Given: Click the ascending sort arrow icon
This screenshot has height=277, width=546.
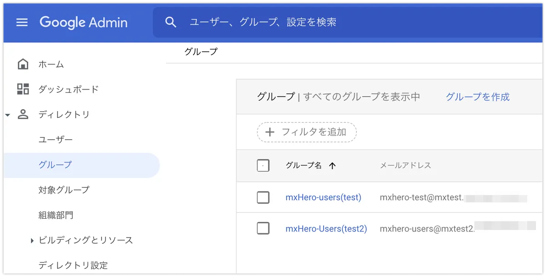Looking at the screenshot, I should 332,166.
